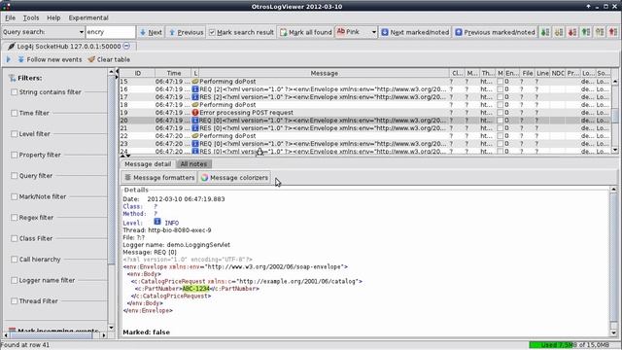Screen dimensions: 622x350
Task: Click the Previous search button
Action: coord(186,32)
